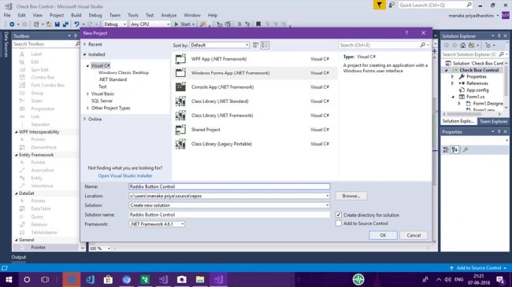Click Add to Source Control in status bar
This screenshot has width=512, height=287.
coord(478,268)
